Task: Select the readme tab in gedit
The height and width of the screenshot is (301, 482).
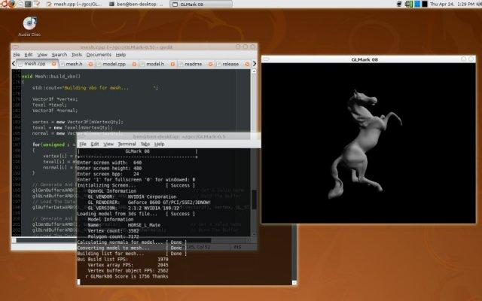Action: point(193,65)
